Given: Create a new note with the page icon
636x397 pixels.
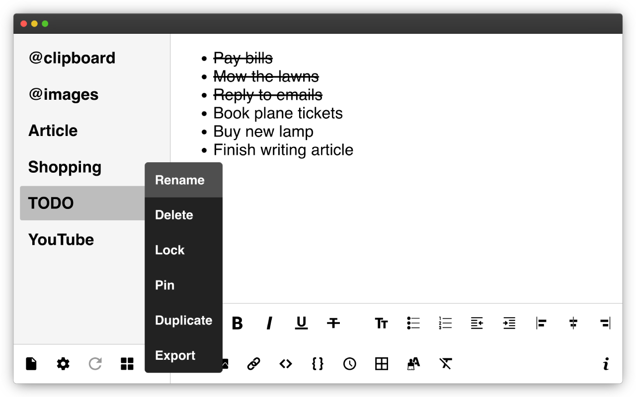Looking at the screenshot, I should [x=31, y=364].
